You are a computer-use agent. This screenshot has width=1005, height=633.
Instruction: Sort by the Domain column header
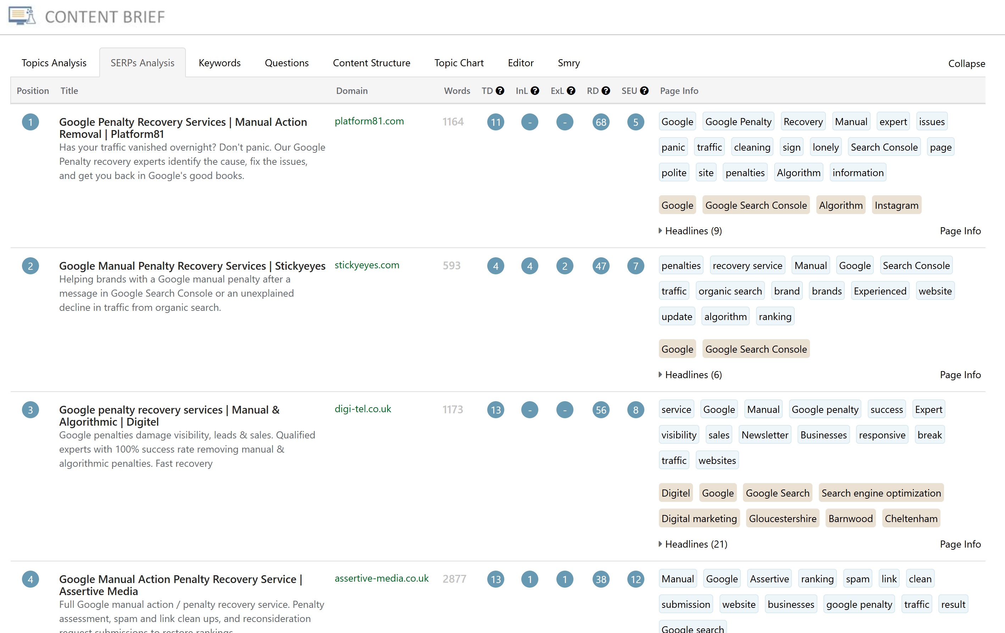tap(352, 91)
